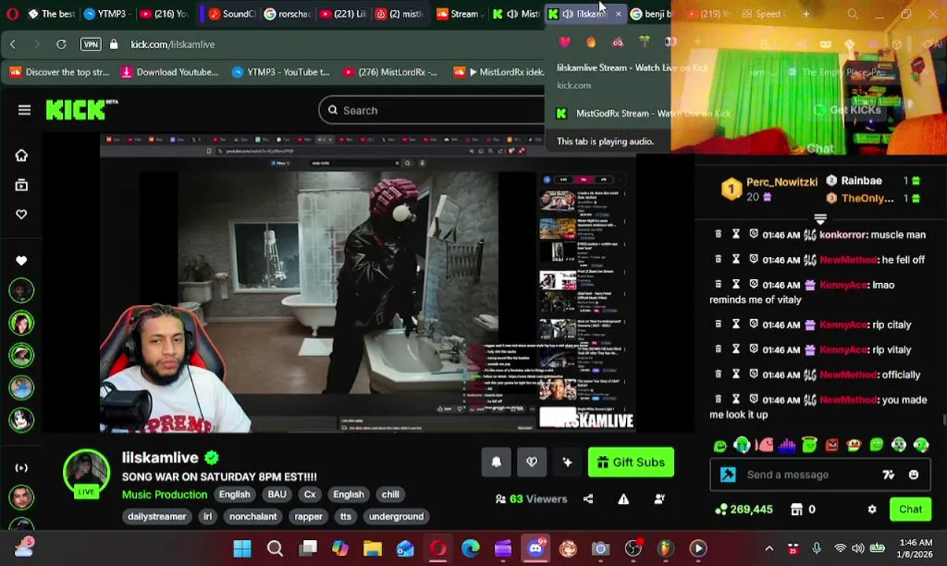This screenshot has height=566, width=947.
Task: Open the MistLordRx bookmark with 276 count
Action: [389, 72]
